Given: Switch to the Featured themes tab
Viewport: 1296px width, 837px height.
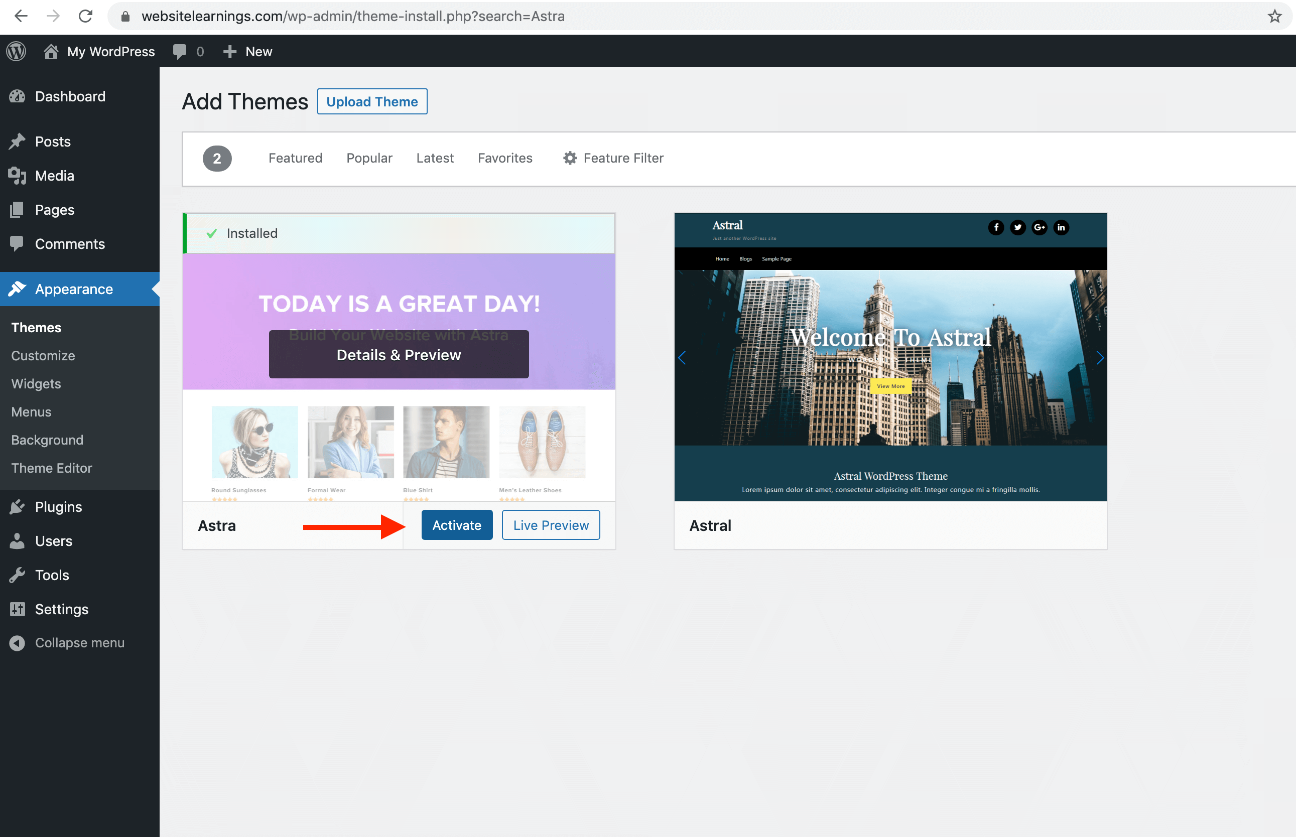Looking at the screenshot, I should (295, 158).
